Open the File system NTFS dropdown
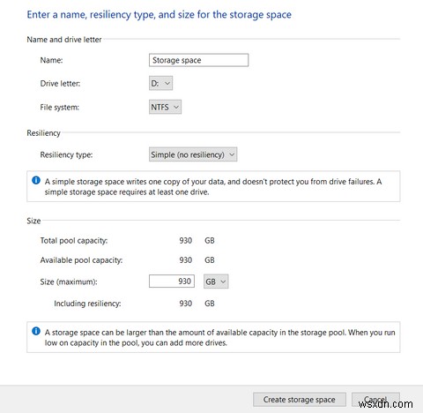The height and width of the screenshot is (413, 423). coord(165,107)
